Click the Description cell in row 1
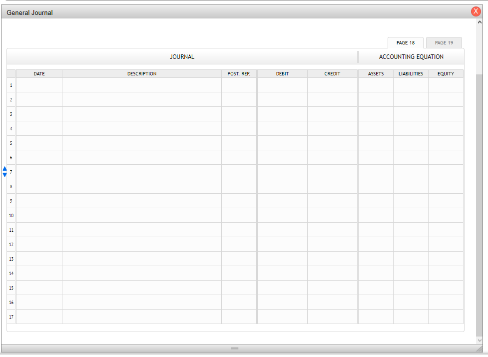The height and width of the screenshot is (357, 488). pyautogui.click(x=142, y=85)
